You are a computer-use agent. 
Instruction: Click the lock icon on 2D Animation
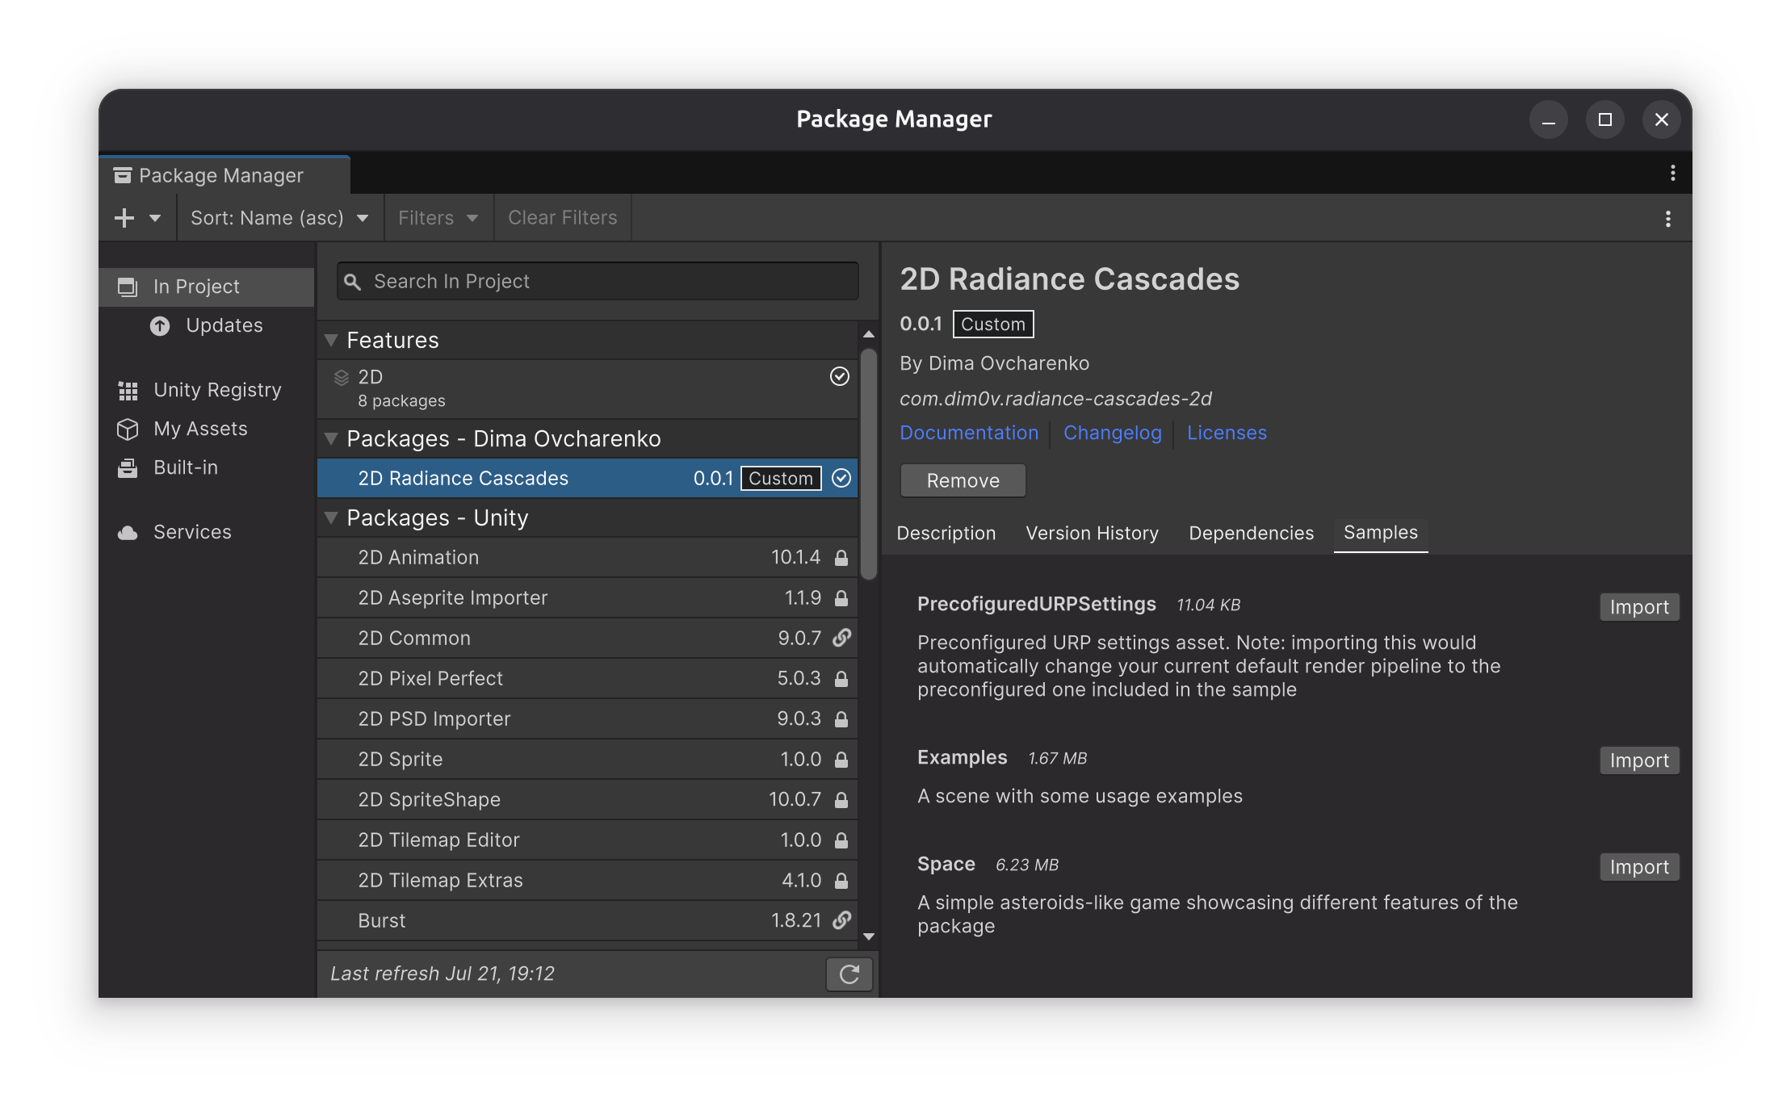point(841,558)
